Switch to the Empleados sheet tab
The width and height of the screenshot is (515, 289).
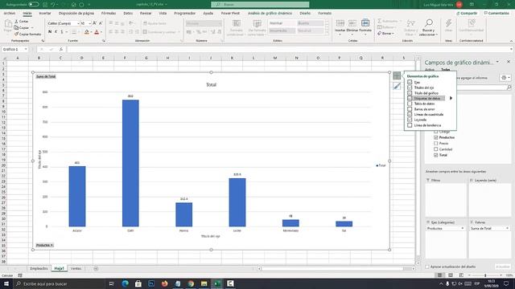pyautogui.click(x=39, y=269)
